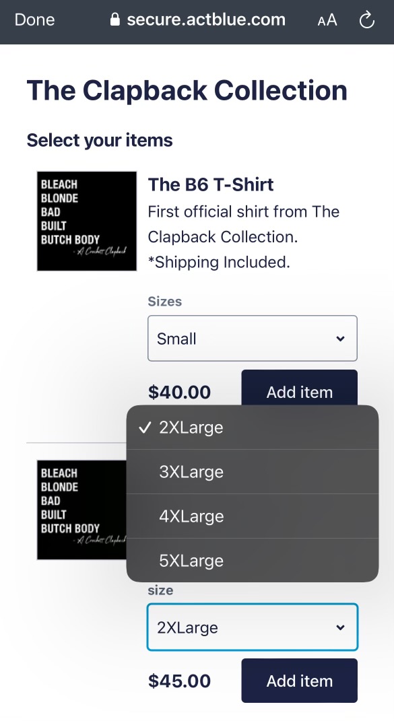Open the Sizes dropdown showing Small
This screenshot has height=721, width=394.
coord(253,338)
